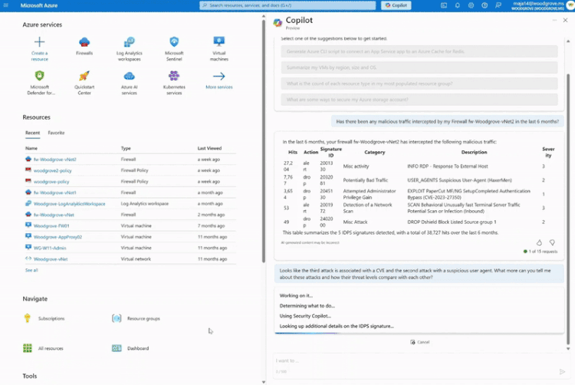Close the Copilot panel
575x385 pixels.
pos(565,20)
